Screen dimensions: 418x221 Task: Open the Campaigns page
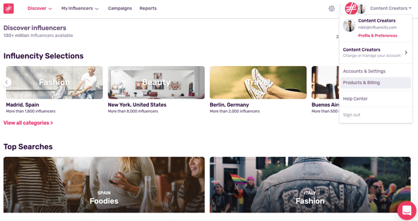coord(120,8)
